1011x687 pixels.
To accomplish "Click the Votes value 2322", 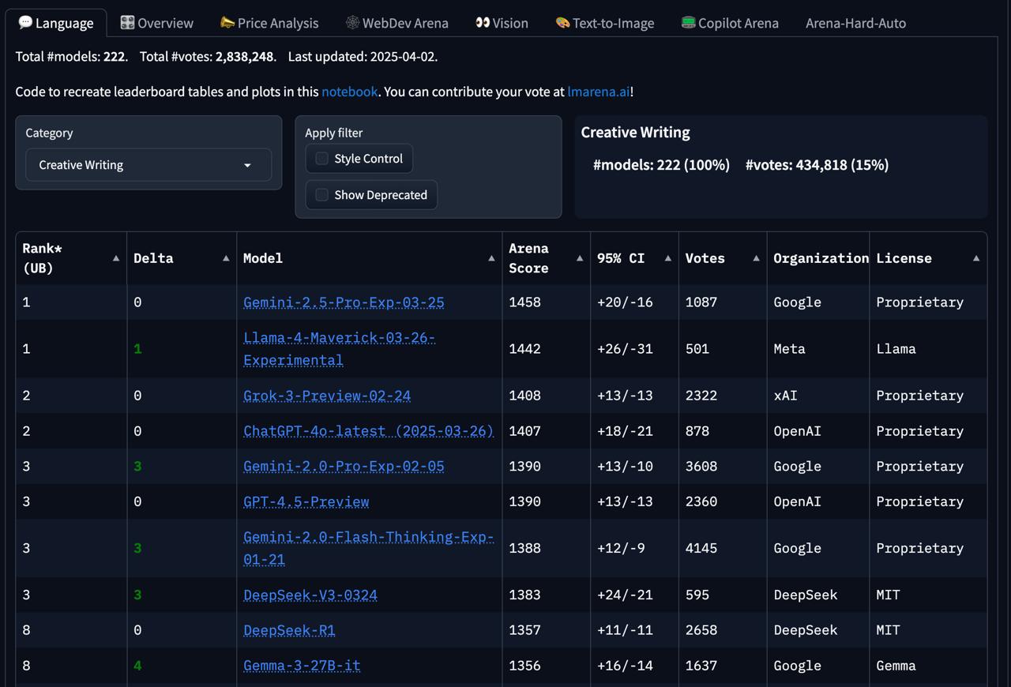I will pyautogui.click(x=701, y=396).
